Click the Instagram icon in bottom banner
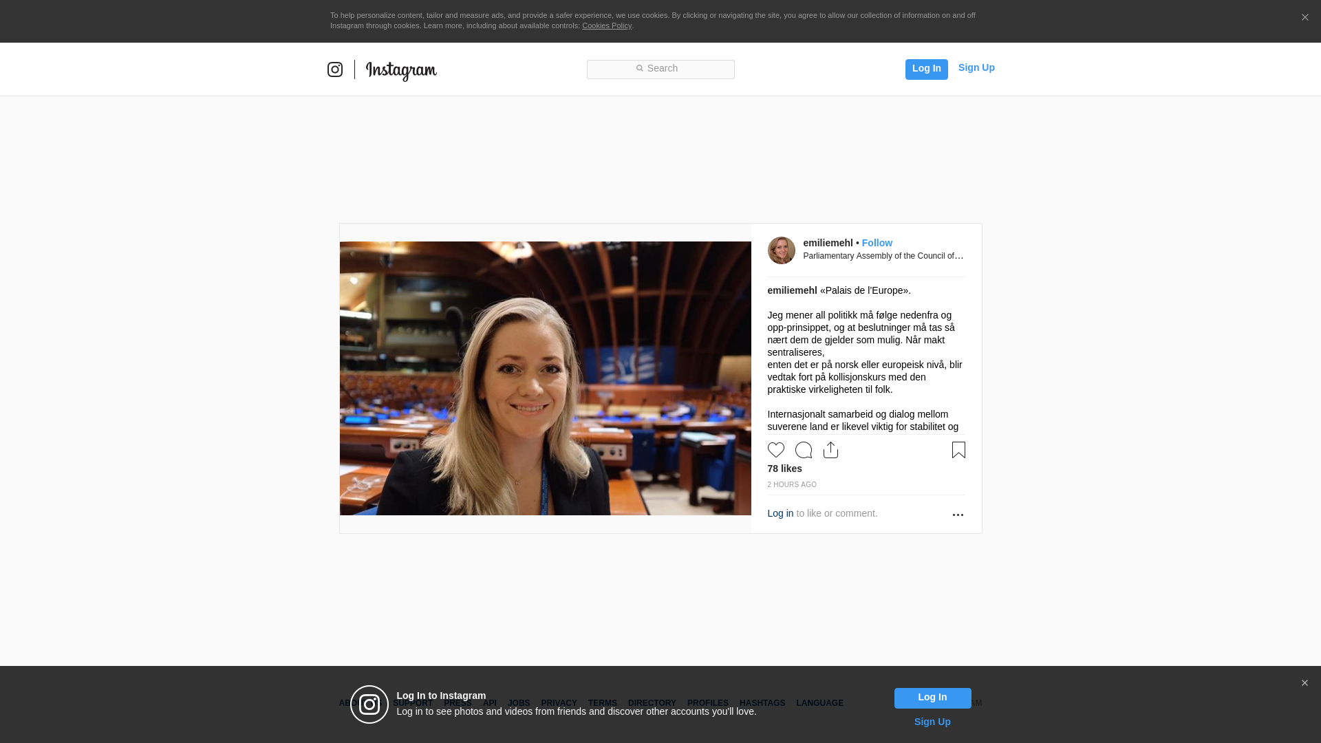The image size is (1321, 743). pyautogui.click(x=369, y=704)
